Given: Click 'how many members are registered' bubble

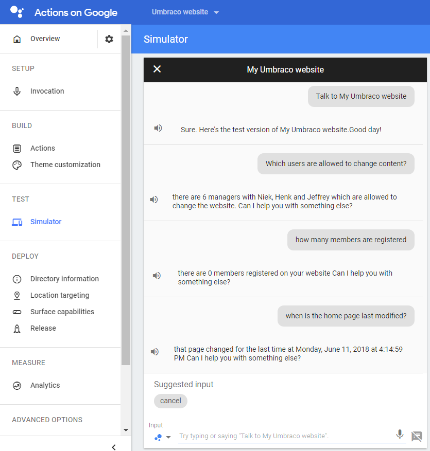Looking at the screenshot, I should click(x=351, y=240).
